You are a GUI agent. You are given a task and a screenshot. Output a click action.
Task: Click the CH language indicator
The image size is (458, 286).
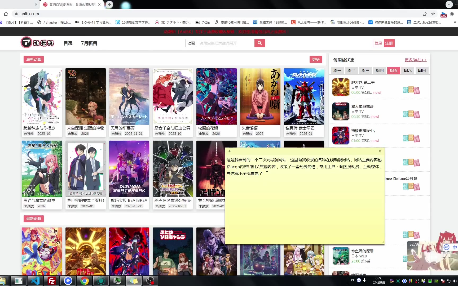pyautogui.click(x=353, y=280)
